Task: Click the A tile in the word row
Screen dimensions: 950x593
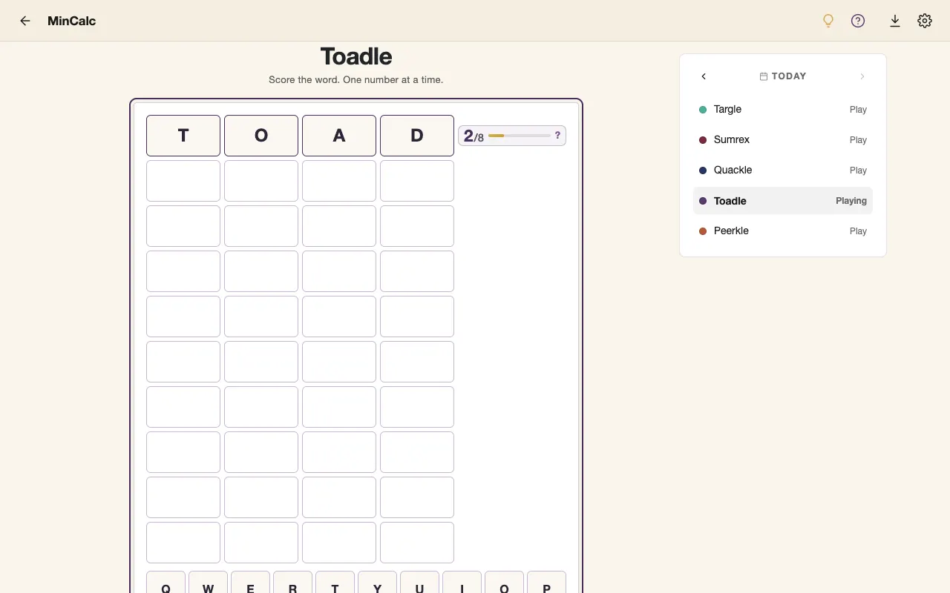Action: click(x=339, y=136)
